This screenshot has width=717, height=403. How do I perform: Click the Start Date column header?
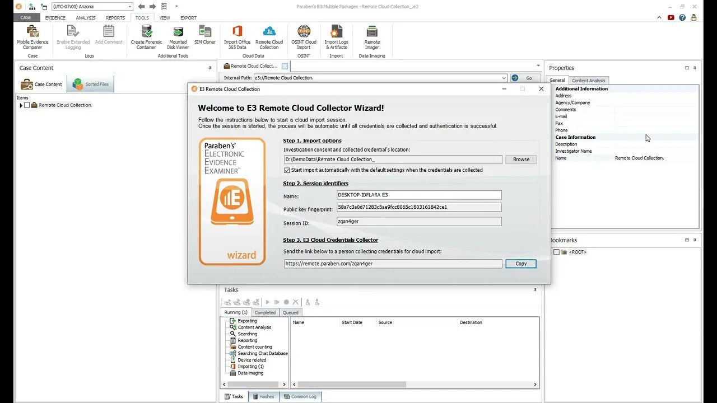(352, 322)
